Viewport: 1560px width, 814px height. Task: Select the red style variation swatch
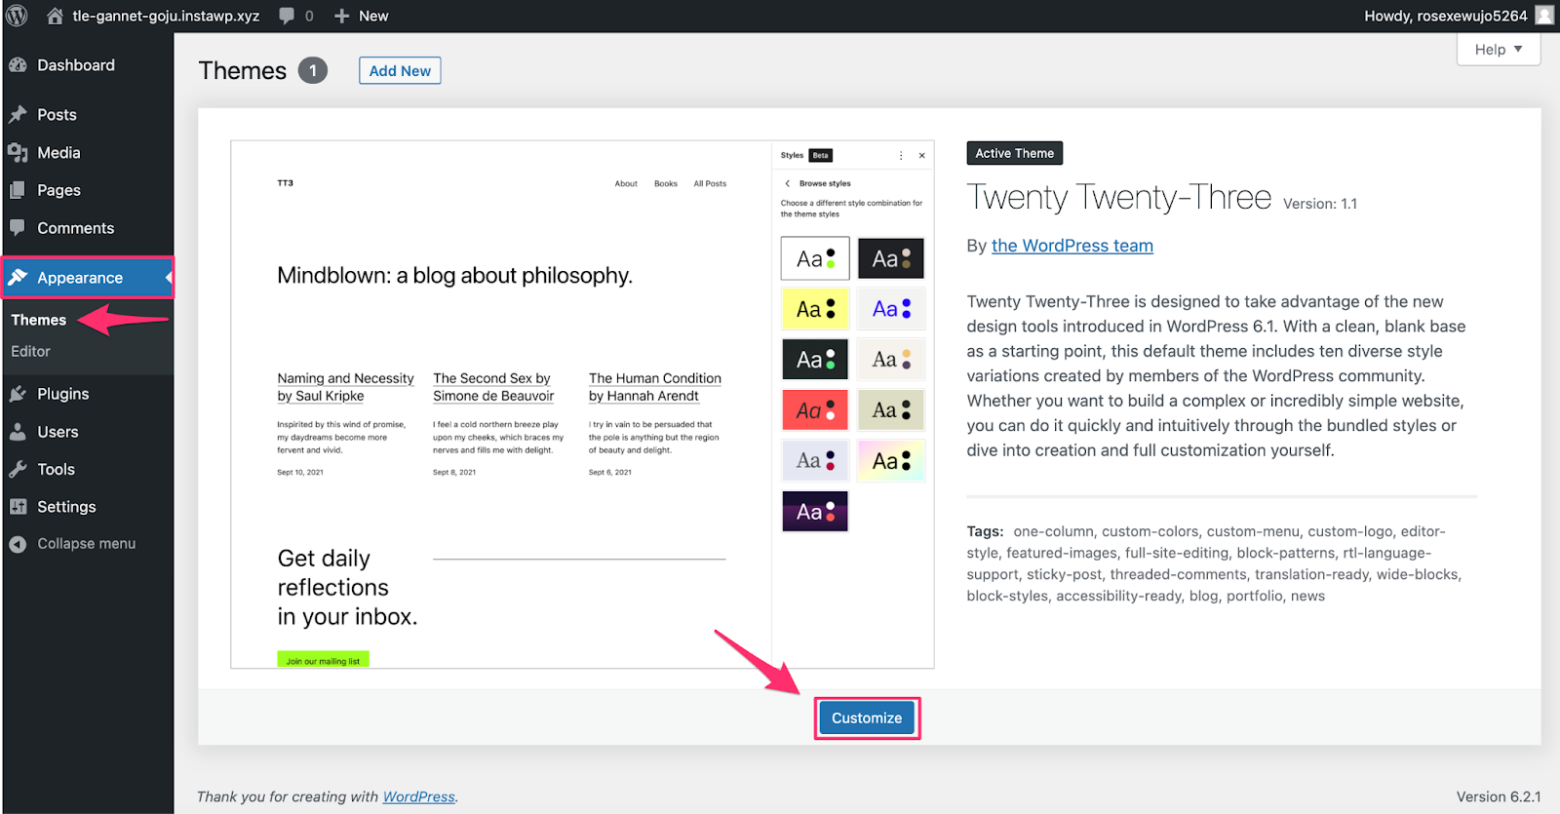click(814, 409)
